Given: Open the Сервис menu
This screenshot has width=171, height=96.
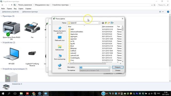Looking at the screenshot, I should (x=21, y=9).
